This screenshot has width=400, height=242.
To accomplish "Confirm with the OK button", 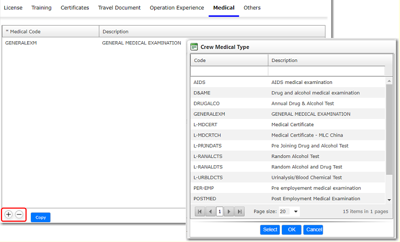I will coord(291,229).
